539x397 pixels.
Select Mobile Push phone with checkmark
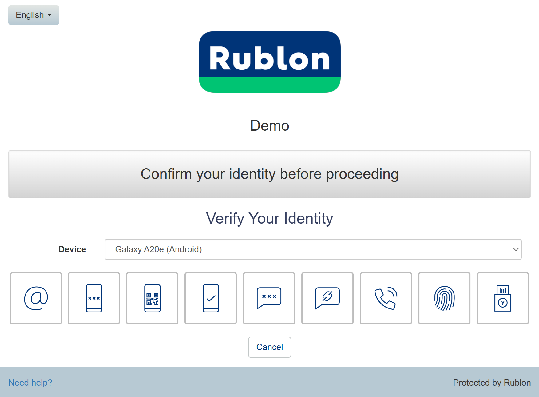tap(211, 298)
